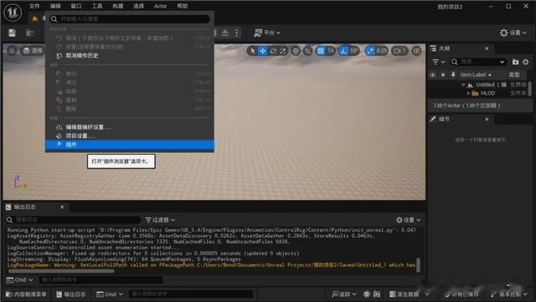Toggle the eye visibility column in Outliner
Screen dimensions: 536x302
tap(433, 74)
